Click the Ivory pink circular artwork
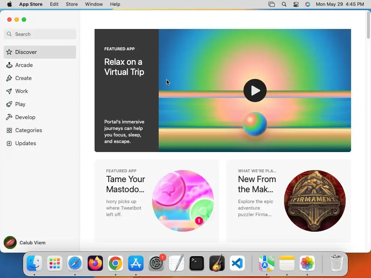 click(183, 201)
